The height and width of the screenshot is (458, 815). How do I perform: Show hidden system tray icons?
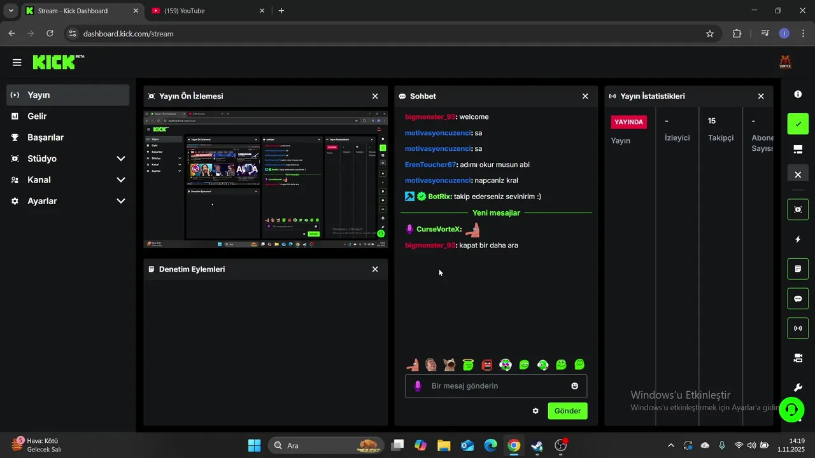click(670, 445)
